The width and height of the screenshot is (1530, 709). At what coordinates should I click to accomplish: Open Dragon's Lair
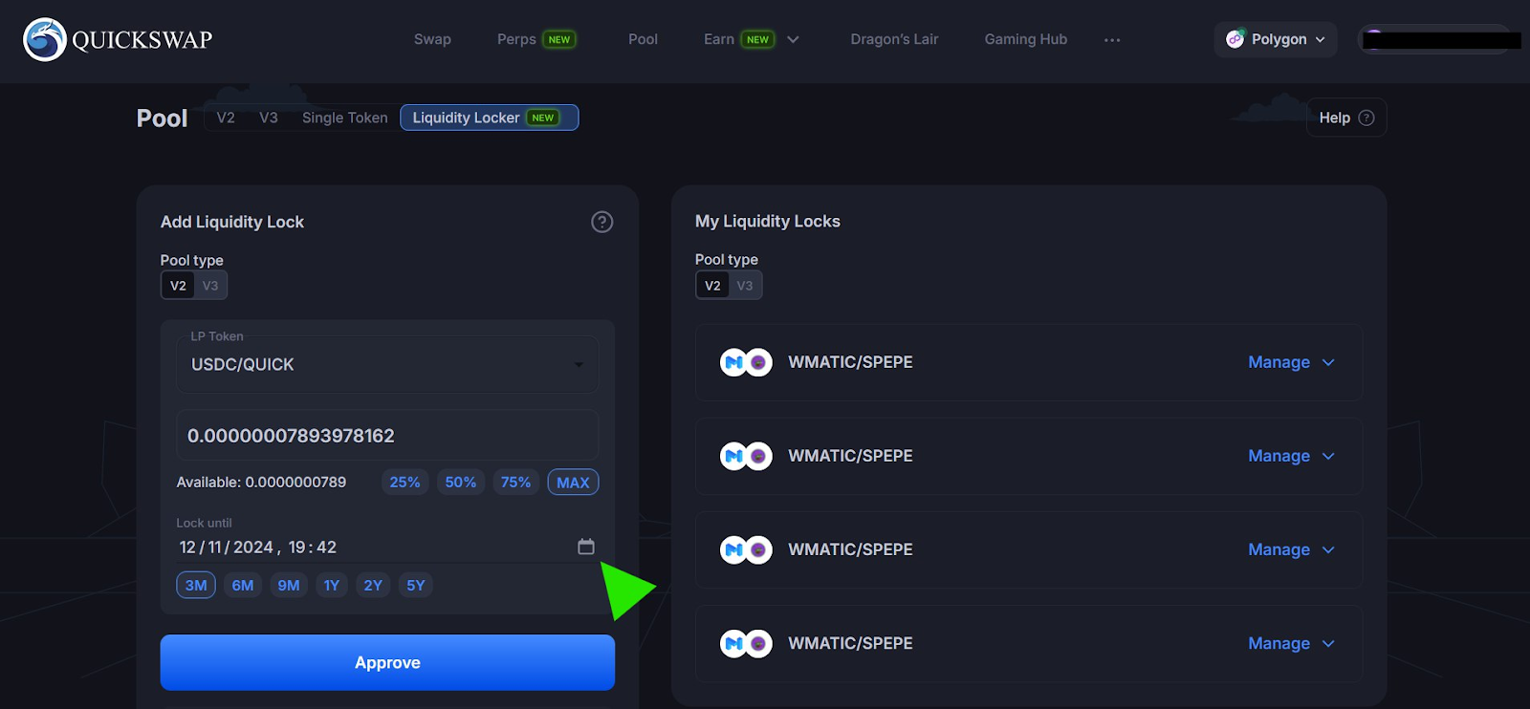[894, 39]
